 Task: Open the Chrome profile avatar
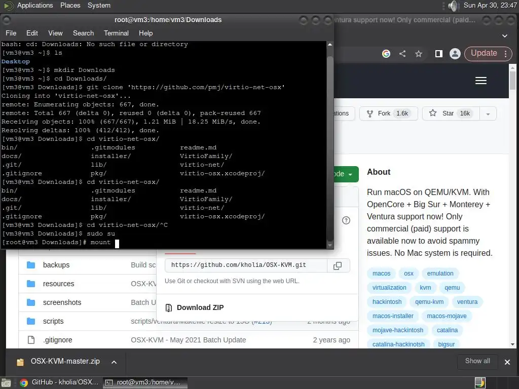(455, 54)
